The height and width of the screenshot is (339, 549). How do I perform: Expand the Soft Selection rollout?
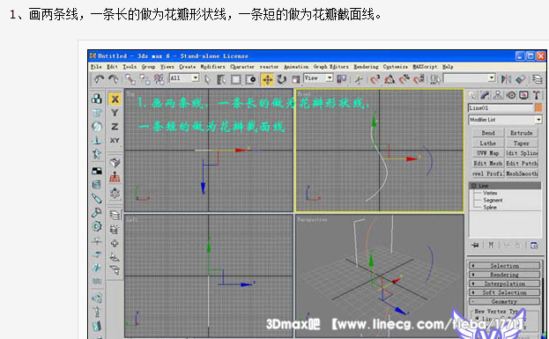tap(505, 292)
